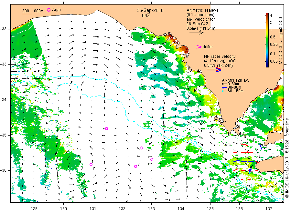Image resolution: width=291 pixels, height=213 pixels.
Task: Click the 'drifter' legend label
Action: (208, 47)
